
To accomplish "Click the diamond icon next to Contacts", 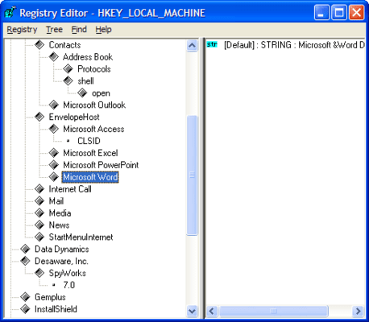I will tap(39, 45).
